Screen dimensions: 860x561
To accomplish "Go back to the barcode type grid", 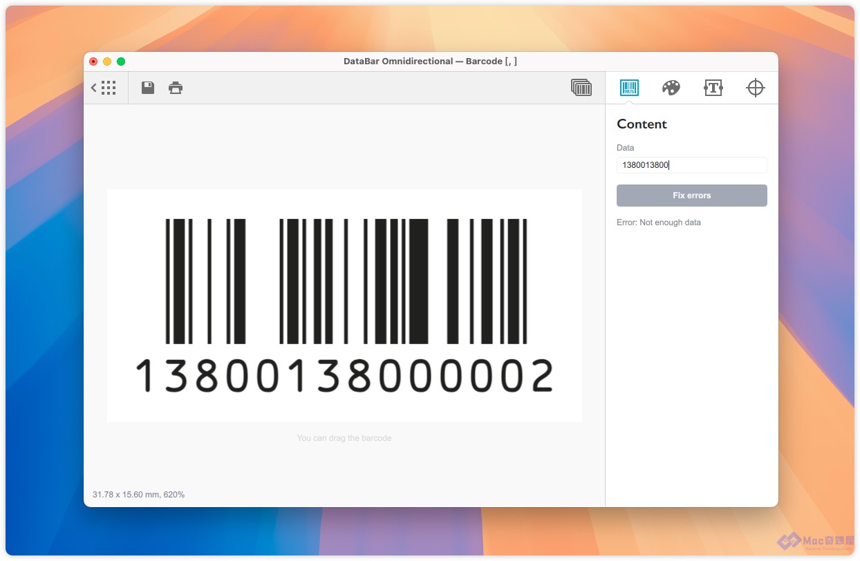I will (x=104, y=88).
